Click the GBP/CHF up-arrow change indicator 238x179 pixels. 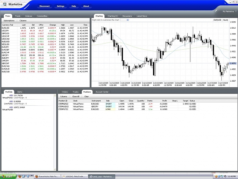(55, 63)
